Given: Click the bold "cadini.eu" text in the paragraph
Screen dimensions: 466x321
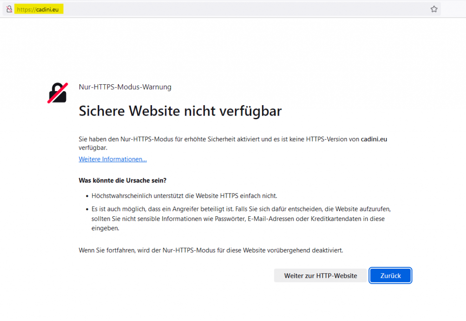Looking at the screenshot, I should [374, 139].
